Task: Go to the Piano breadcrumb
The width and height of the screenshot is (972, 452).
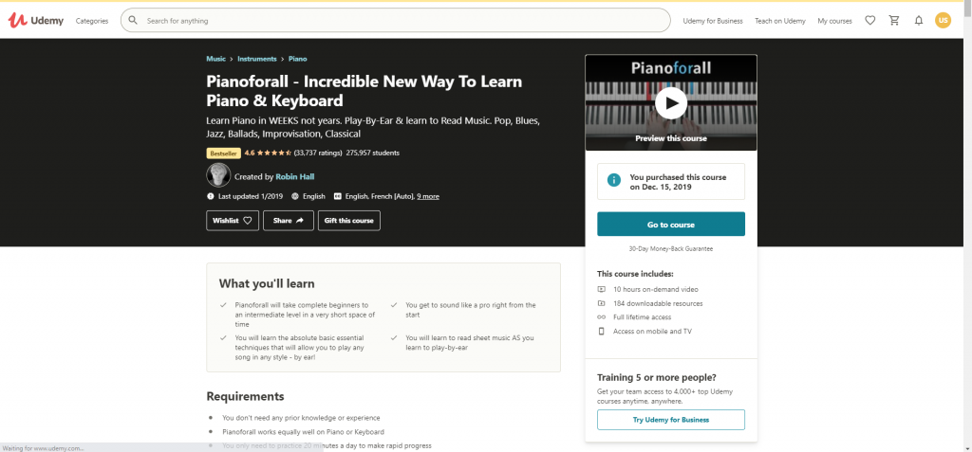Action: (x=297, y=59)
